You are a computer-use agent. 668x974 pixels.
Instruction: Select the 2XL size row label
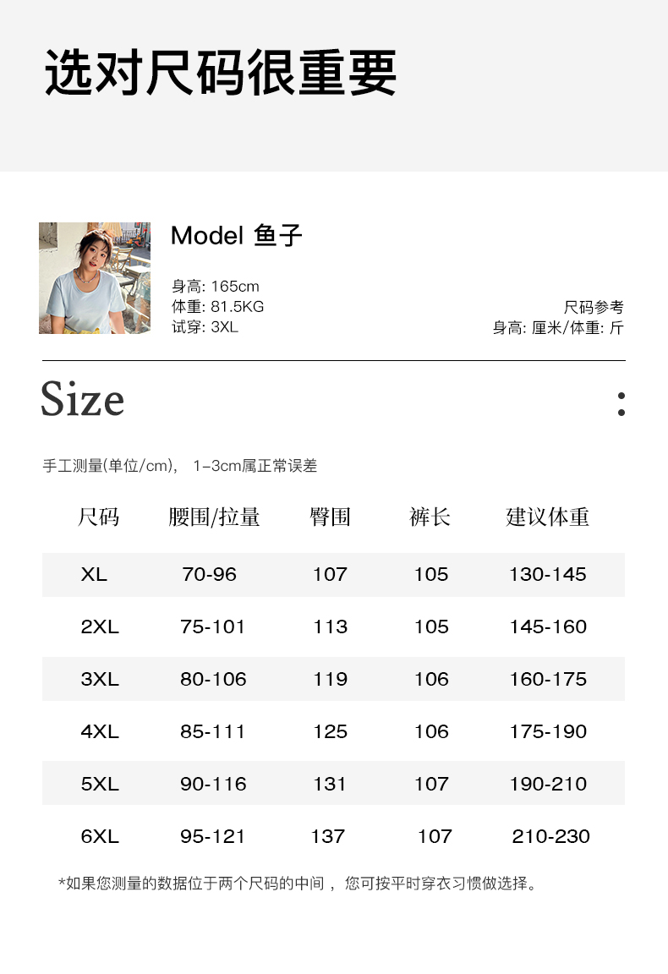click(x=100, y=627)
